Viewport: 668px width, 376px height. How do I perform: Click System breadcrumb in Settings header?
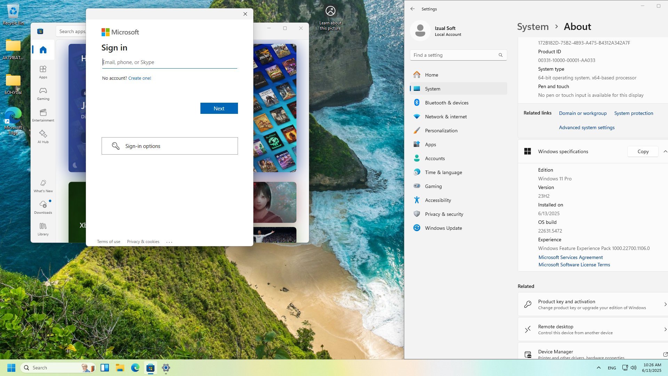tap(533, 27)
